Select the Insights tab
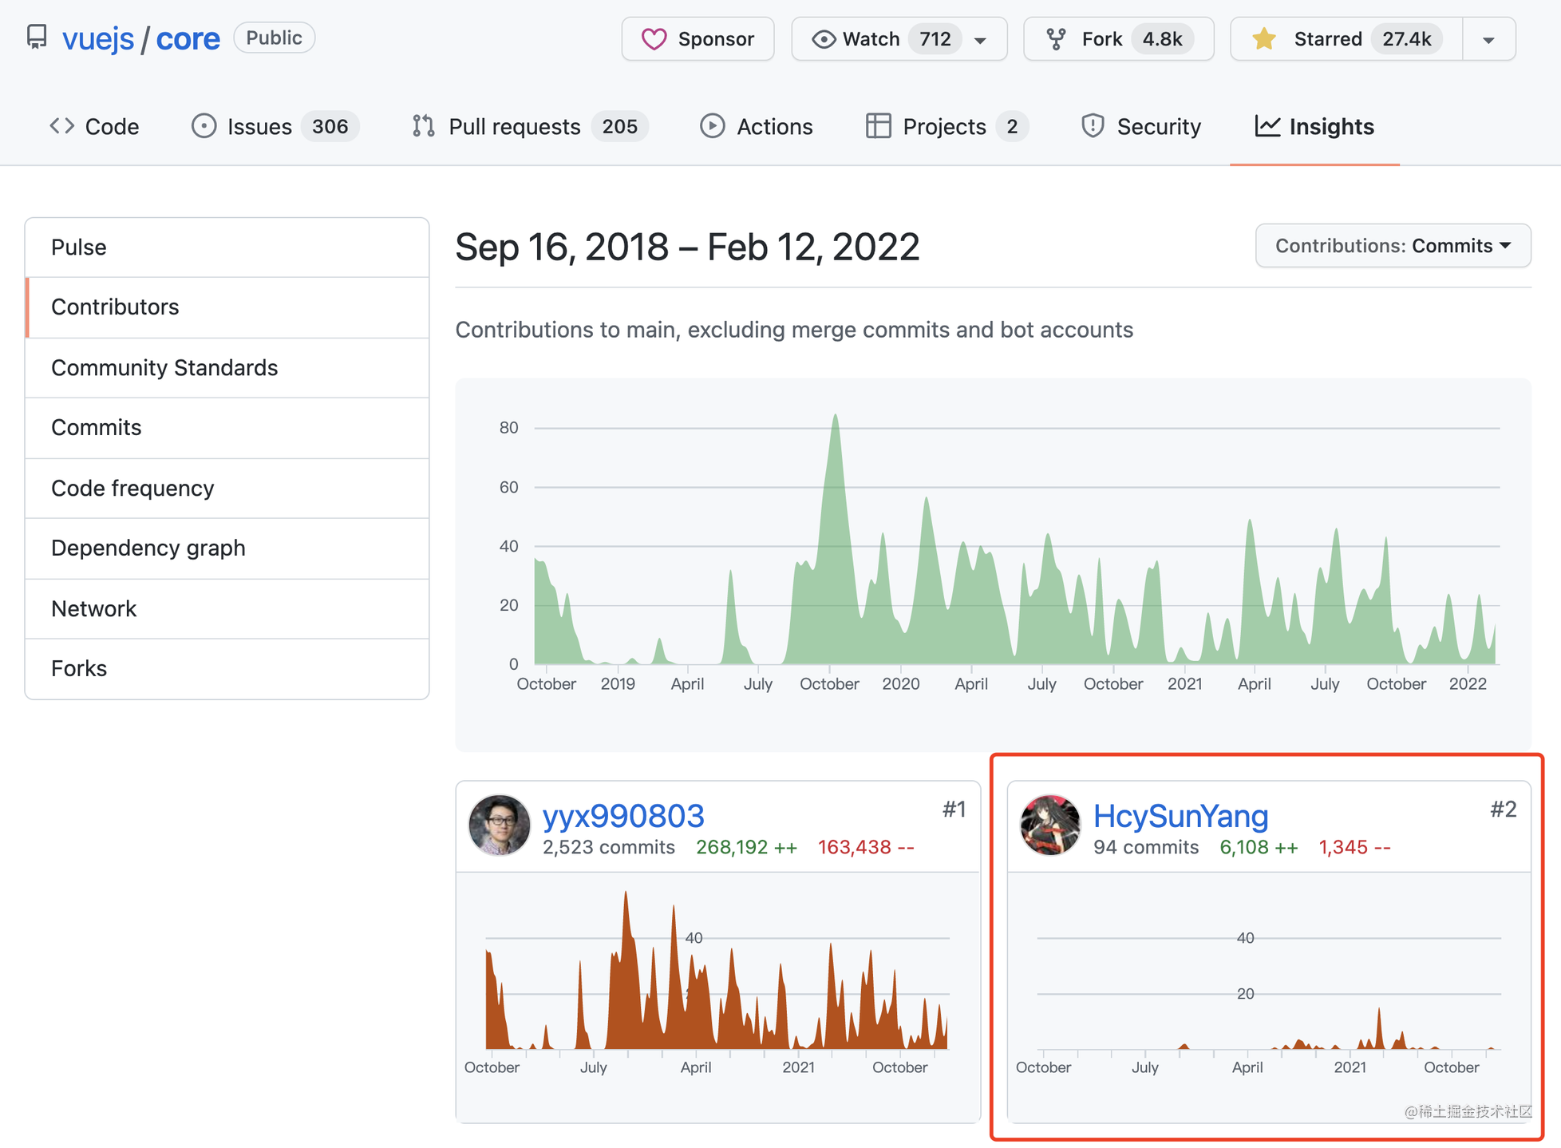1561x1148 pixels. tap(1314, 126)
